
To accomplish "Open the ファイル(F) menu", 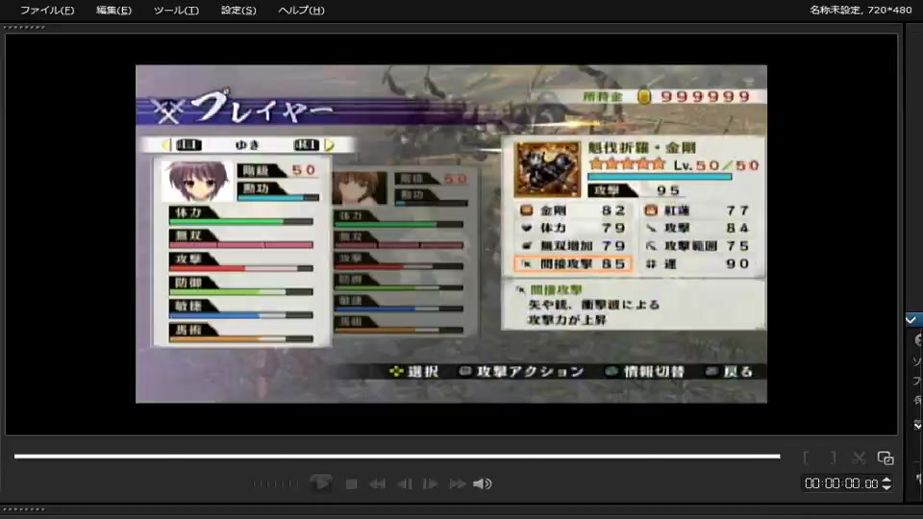I will tap(47, 10).
